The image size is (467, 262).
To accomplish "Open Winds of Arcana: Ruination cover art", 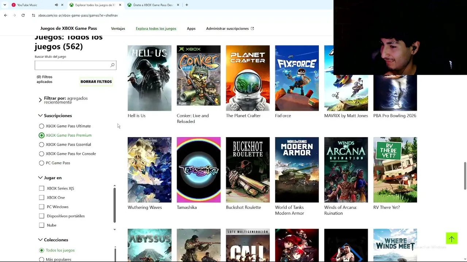I will point(346,170).
